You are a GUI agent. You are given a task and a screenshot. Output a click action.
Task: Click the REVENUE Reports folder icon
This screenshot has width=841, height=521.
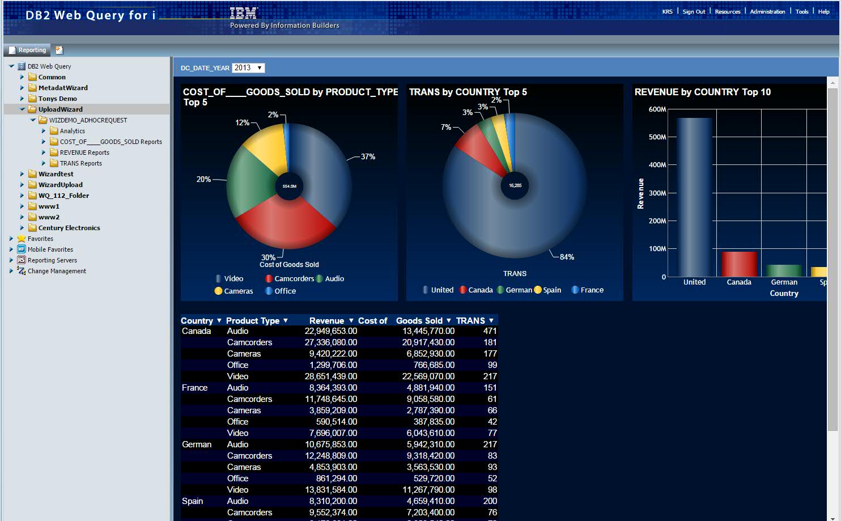pos(54,153)
